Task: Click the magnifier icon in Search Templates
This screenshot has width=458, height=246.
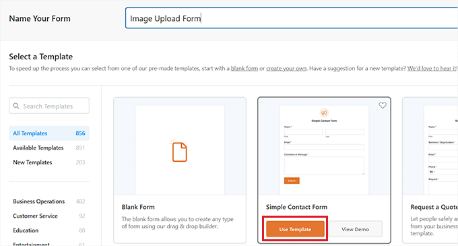Action: 16,106
